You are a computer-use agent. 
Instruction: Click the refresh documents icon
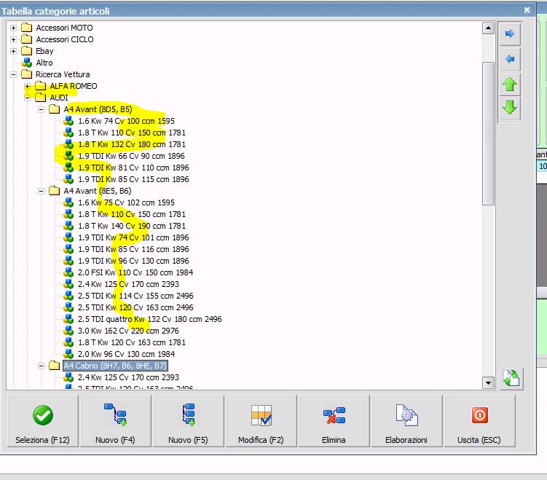(511, 379)
